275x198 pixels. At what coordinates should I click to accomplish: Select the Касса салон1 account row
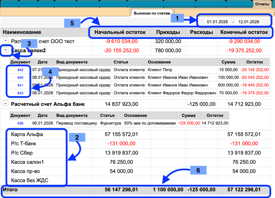(x=27, y=162)
